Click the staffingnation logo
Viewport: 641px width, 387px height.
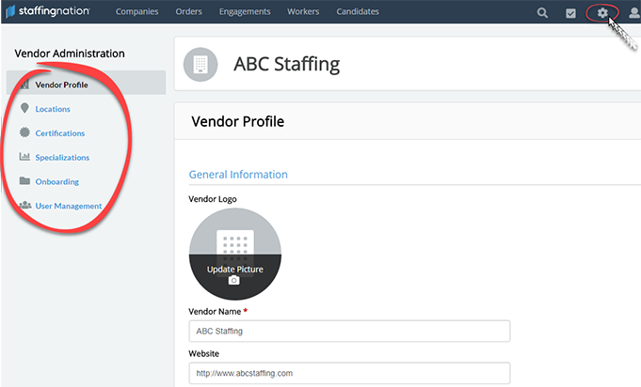48,11
